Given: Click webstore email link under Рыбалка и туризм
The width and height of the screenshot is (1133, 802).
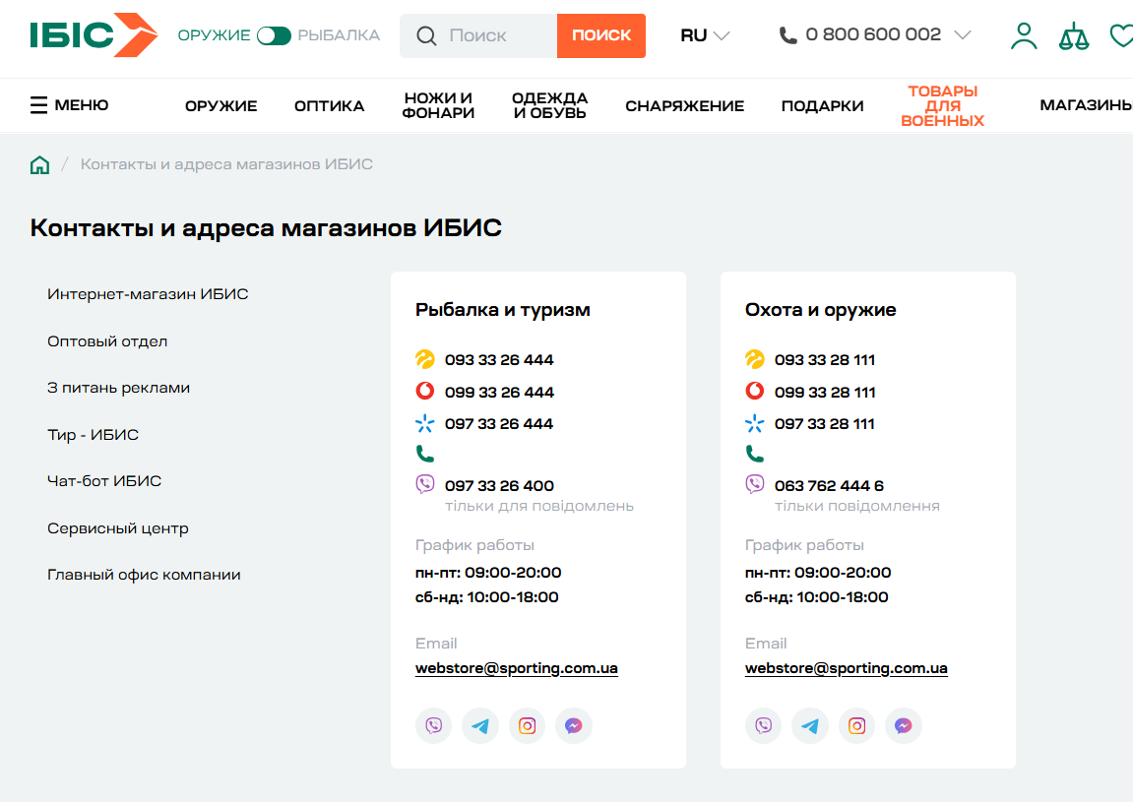Looking at the screenshot, I should pyautogui.click(x=517, y=668).
